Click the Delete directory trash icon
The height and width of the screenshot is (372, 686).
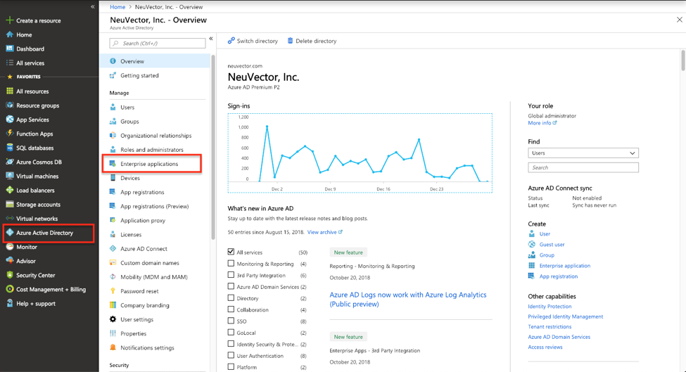[x=290, y=41]
